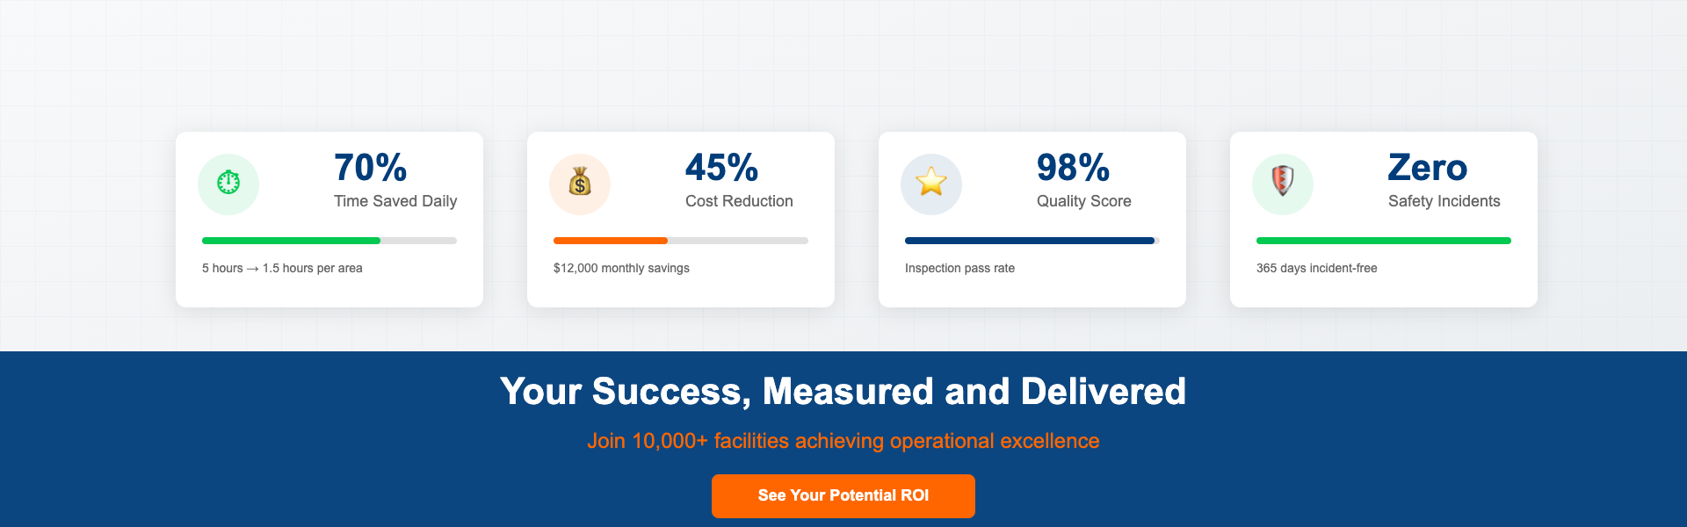Click the dark blue Quality Score progress bar
1687x527 pixels.
click(x=1029, y=241)
